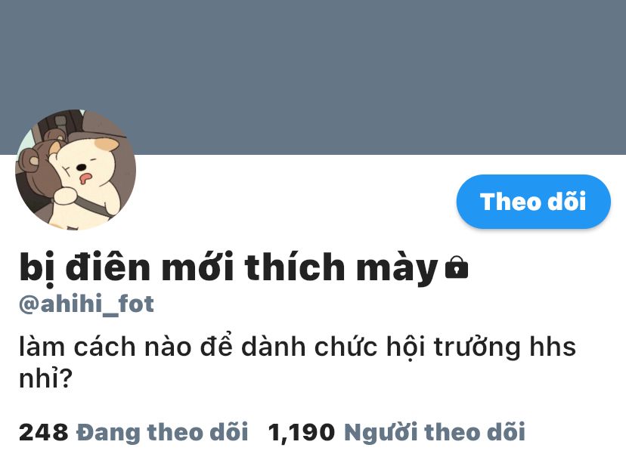Click the 248 following count
This screenshot has width=626, height=454.
click(x=44, y=432)
